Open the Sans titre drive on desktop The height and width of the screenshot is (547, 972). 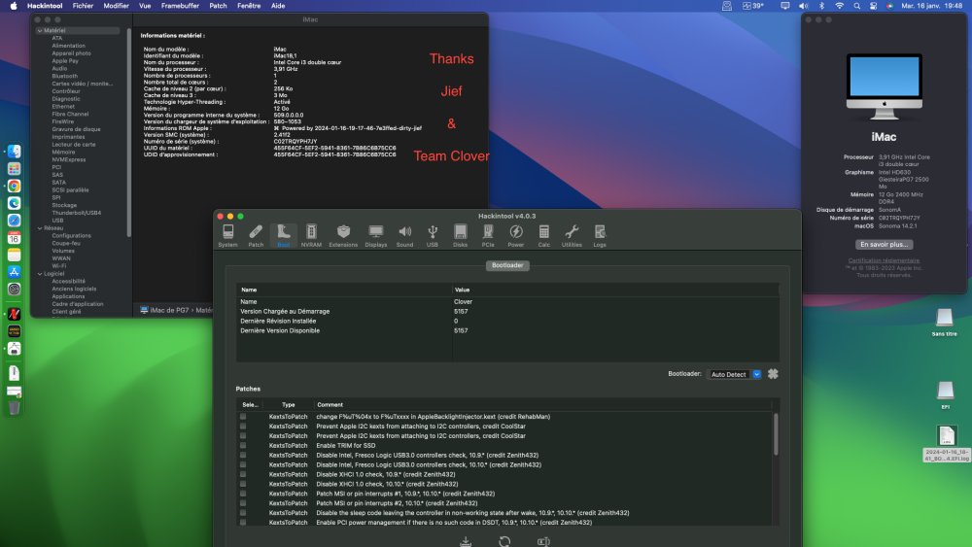[x=944, y=322]
